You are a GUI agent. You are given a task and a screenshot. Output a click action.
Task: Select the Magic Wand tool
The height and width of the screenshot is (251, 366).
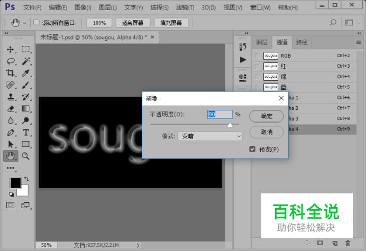click(26, 61)
